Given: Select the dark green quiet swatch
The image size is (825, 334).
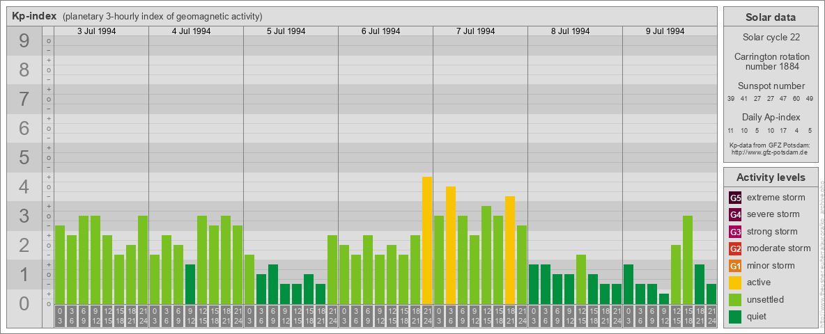Looking at the screenshot, I should pyautogui.click(x=735, y=316).
